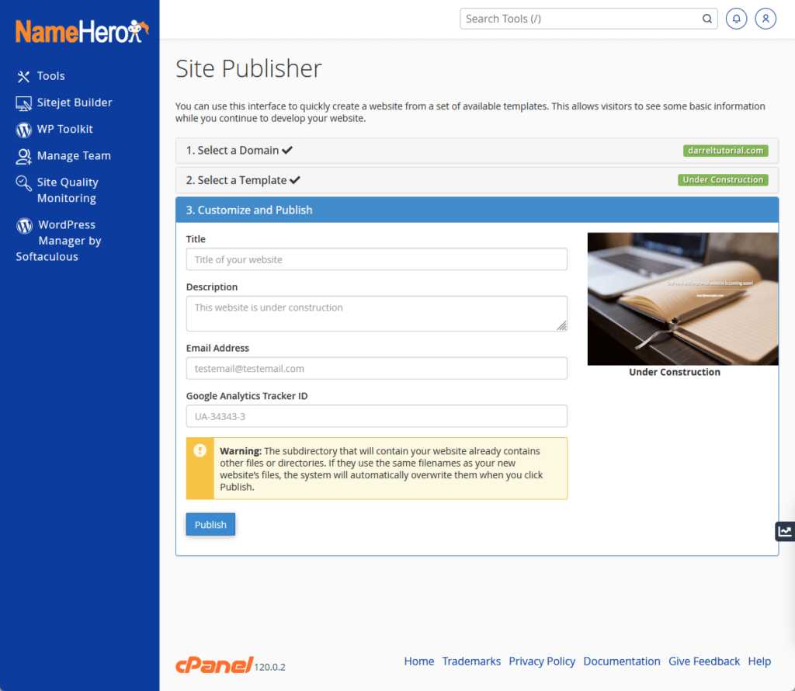Click the Description text area
Viewport: 795px width, 691px height.
[377, 314]
